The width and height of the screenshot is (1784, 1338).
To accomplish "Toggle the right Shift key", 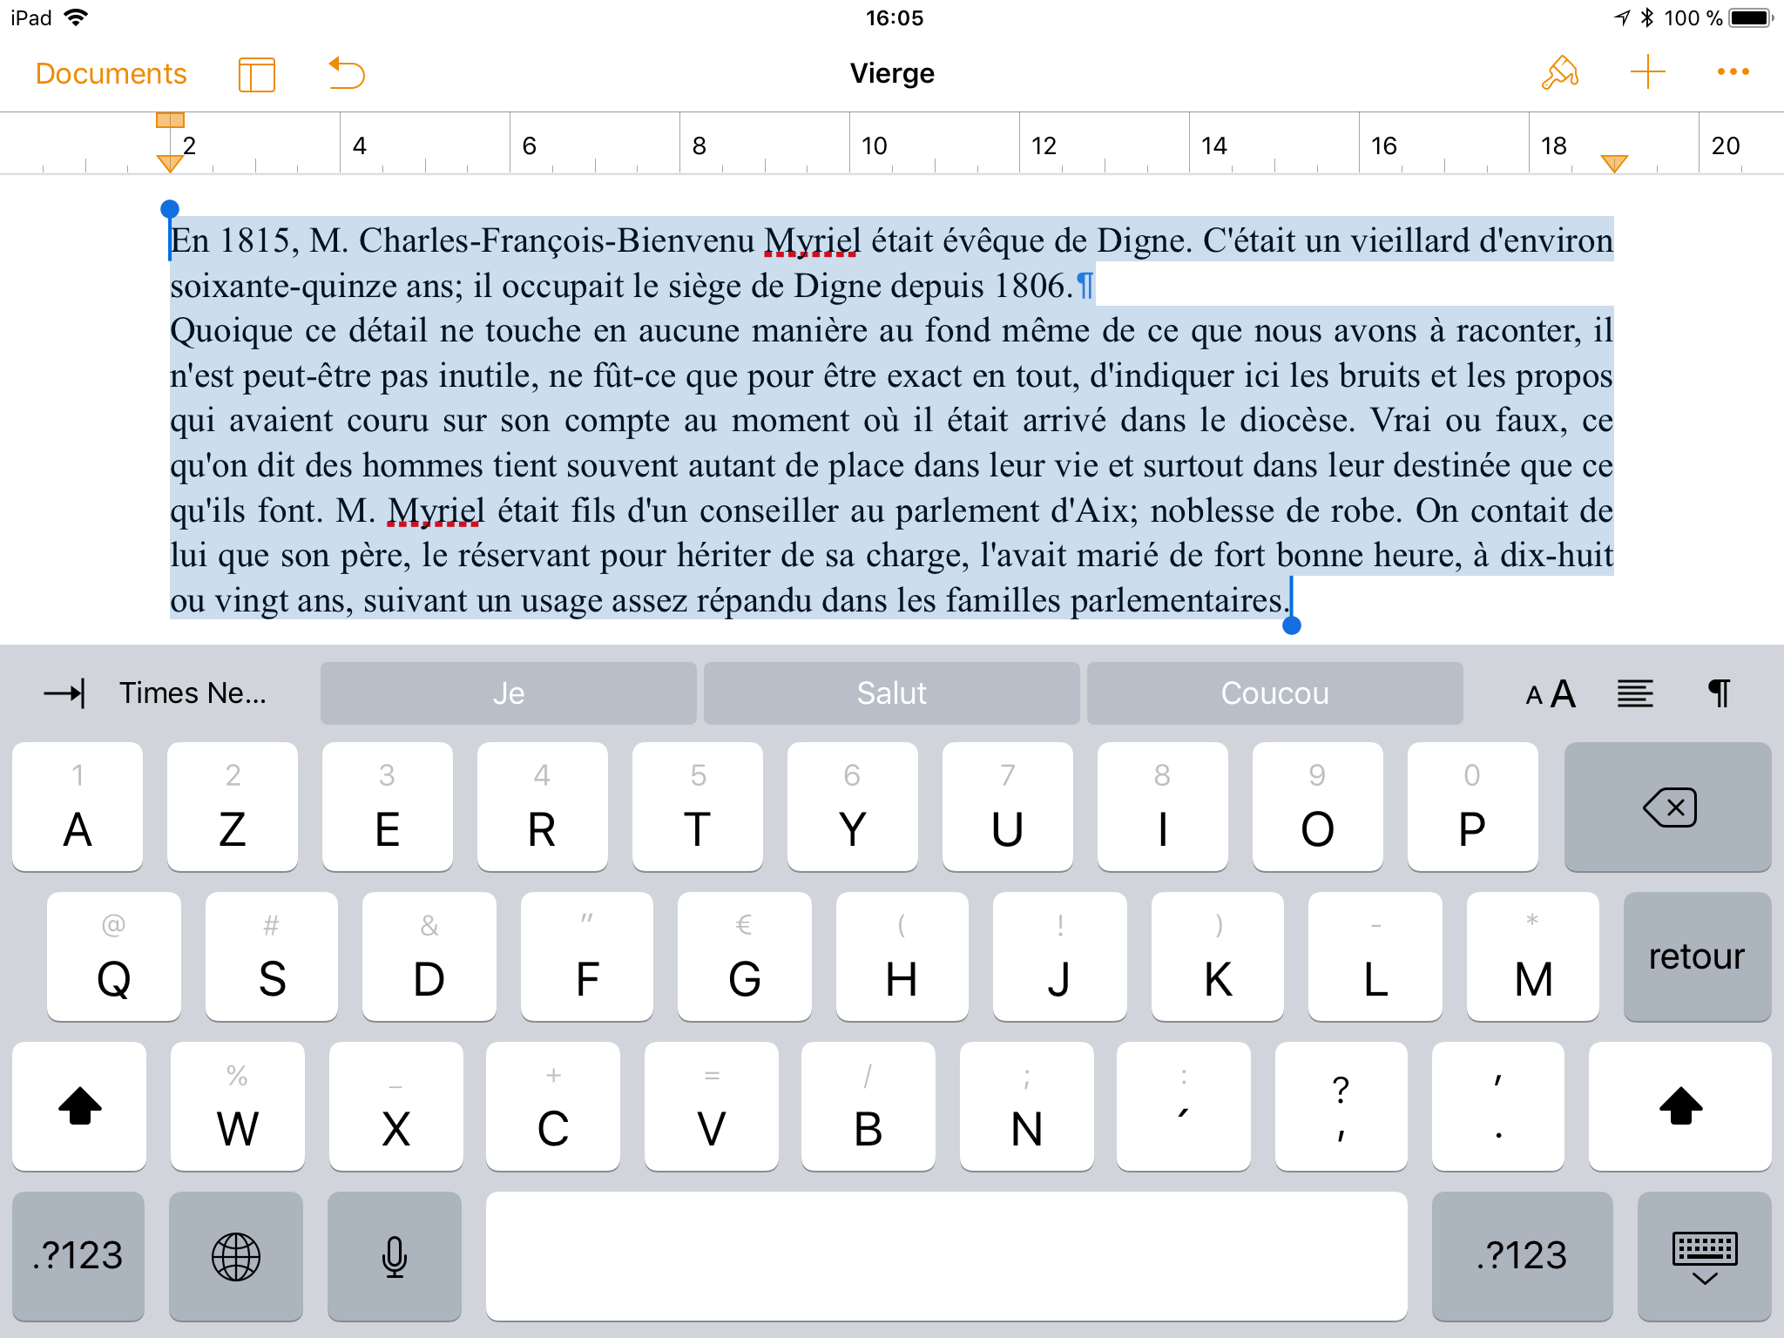I will click(x=1679, y=1106).
